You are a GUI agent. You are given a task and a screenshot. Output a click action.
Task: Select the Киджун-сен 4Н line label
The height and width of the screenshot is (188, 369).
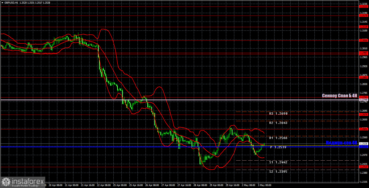point(341,143)
